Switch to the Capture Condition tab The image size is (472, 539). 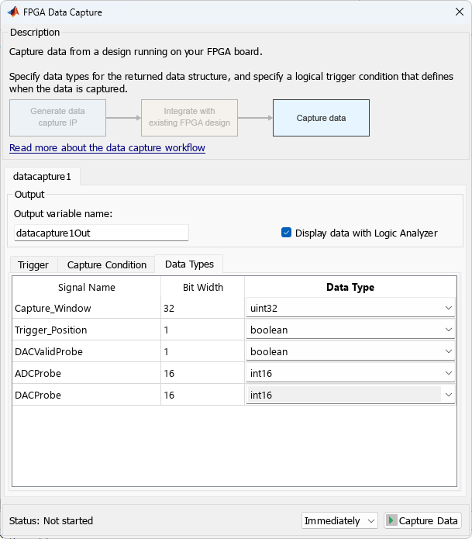[107, 264]
